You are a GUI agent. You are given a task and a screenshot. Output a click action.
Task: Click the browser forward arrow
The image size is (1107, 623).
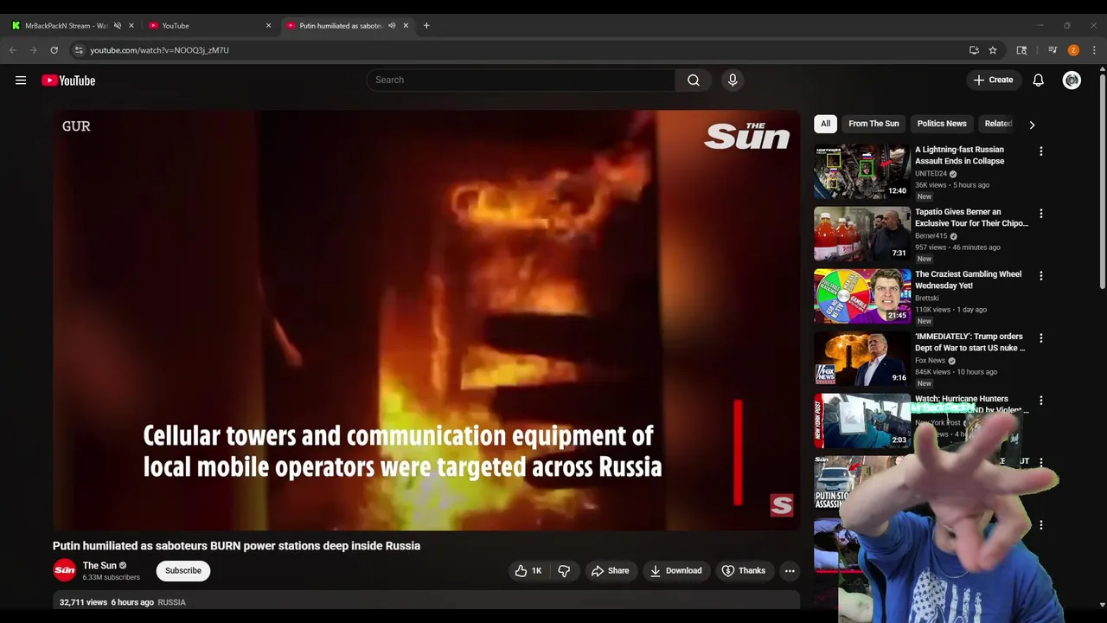tap(34, 50)
